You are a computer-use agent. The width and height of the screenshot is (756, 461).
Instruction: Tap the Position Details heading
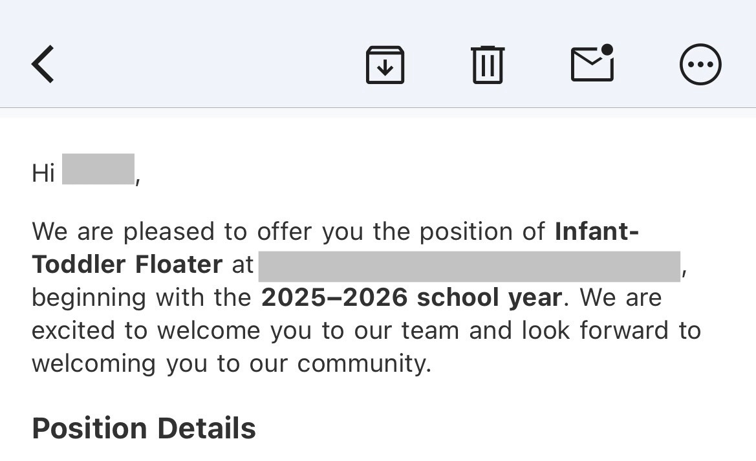coord(144,428)
